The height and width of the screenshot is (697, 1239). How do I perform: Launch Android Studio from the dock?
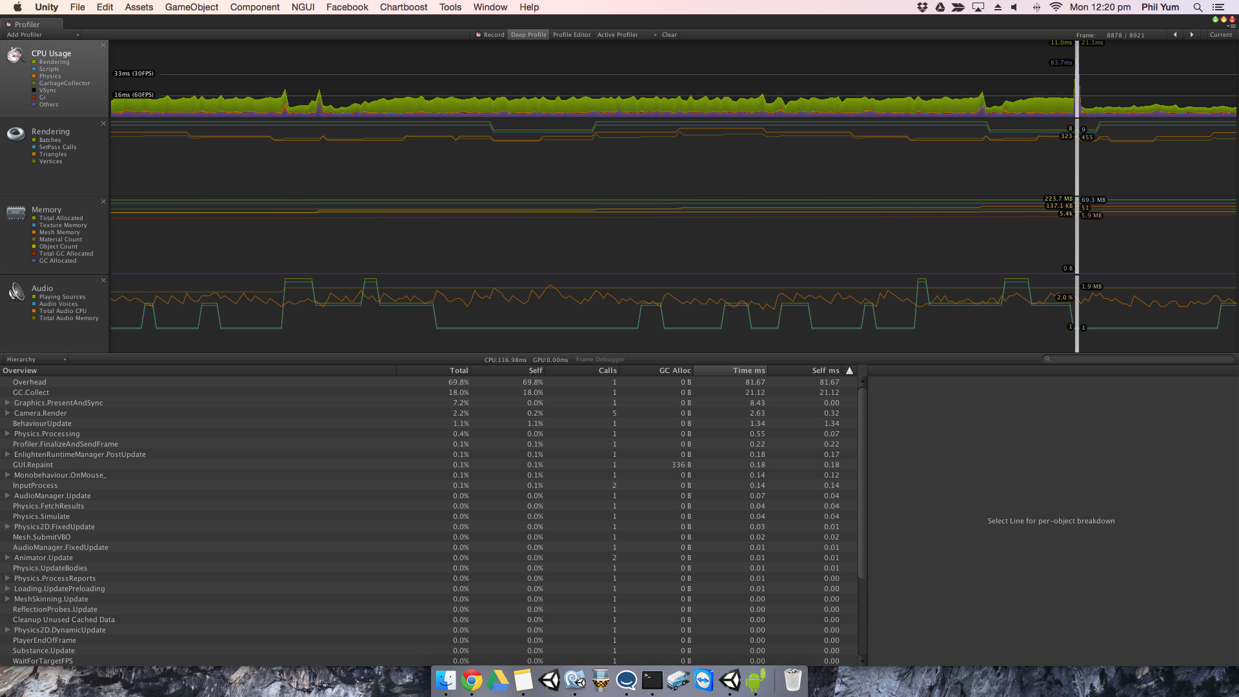[x=756, y=680]
